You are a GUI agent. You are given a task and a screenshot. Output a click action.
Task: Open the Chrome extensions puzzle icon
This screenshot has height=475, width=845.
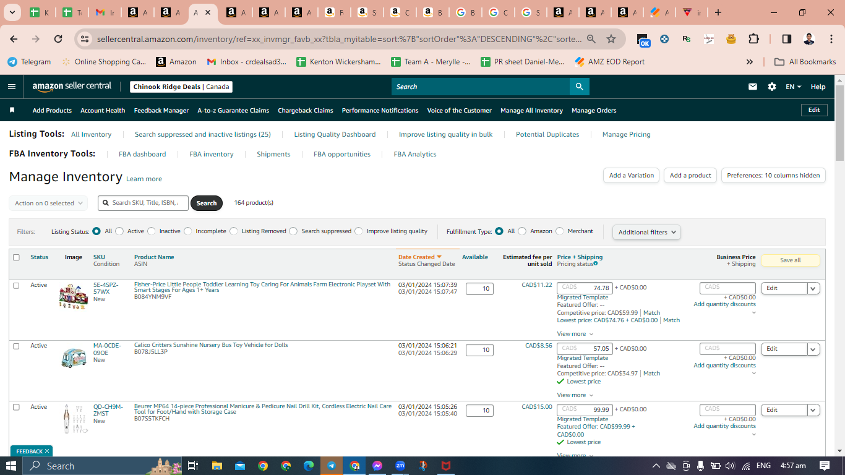click(753, 39)
